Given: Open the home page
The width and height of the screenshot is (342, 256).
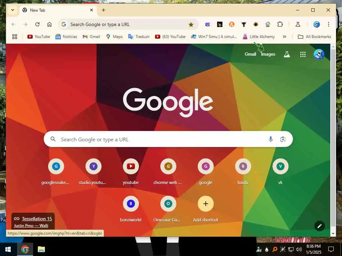Looking at the screenshot, I should pyautogui.click(x=49, y=24).
